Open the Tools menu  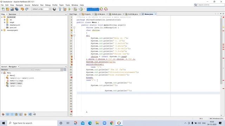(x=68, y=5)
